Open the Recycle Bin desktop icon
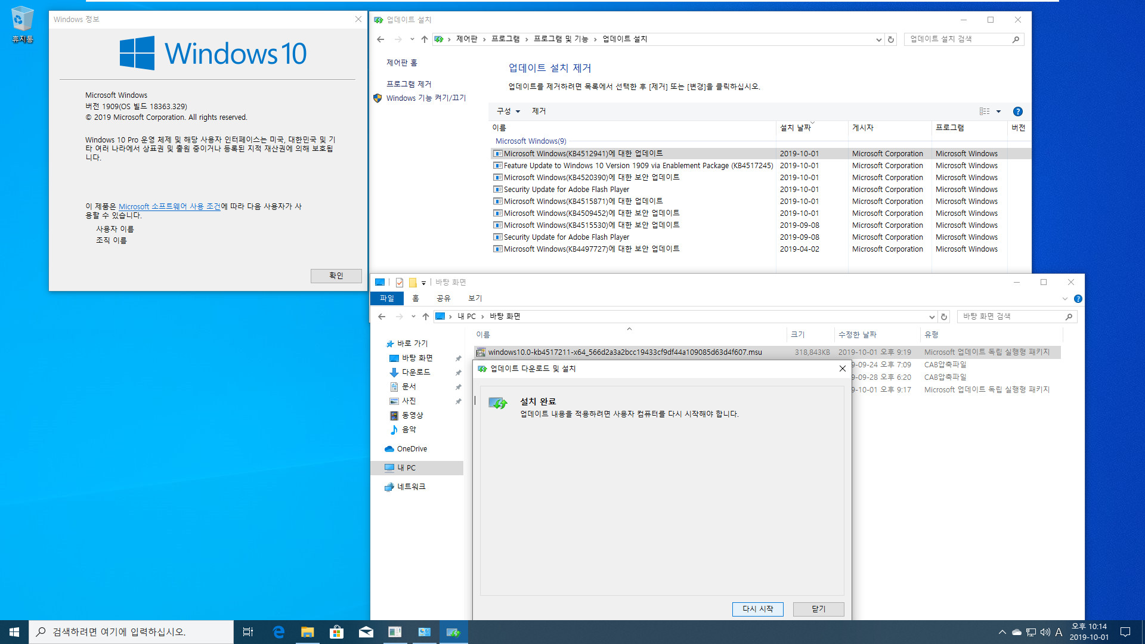Screen dimensions: 1145x644 coord(22,24)
